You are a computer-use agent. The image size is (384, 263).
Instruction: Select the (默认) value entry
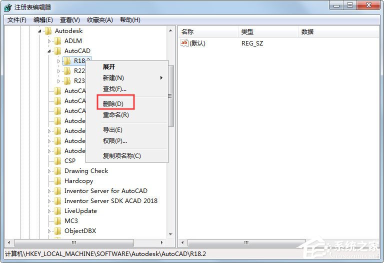(x=197, y=43)
